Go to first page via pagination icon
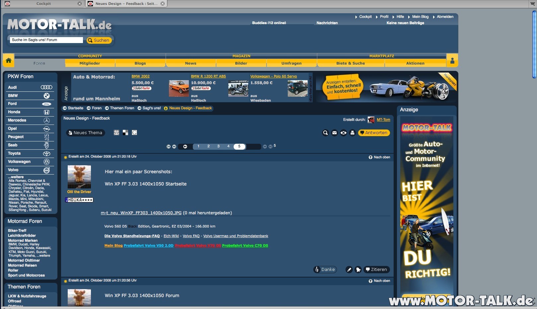537x309 pixels. point(169,146)
